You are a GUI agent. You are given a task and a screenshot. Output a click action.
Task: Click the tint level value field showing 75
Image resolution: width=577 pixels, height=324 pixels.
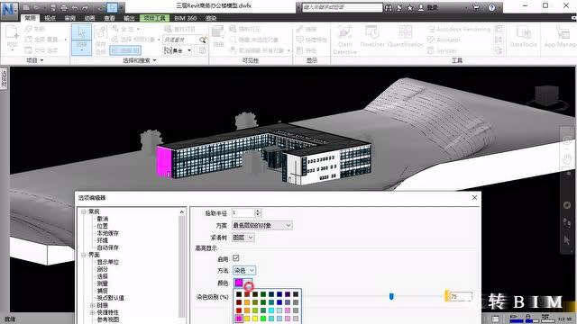pyautogui.click(x=461, y=296)
